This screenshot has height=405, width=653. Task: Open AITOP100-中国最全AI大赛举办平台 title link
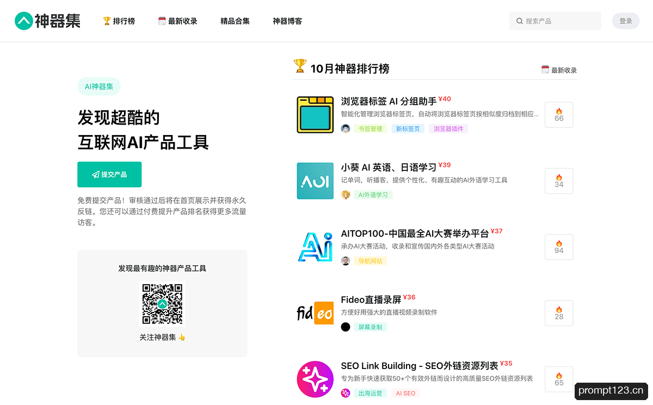(x=415, y=234)
